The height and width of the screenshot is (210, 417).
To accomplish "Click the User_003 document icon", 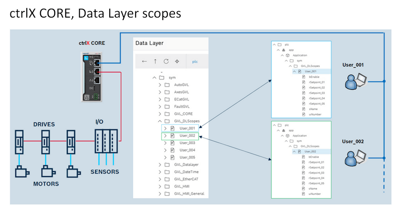I will [x=172, y=143].
